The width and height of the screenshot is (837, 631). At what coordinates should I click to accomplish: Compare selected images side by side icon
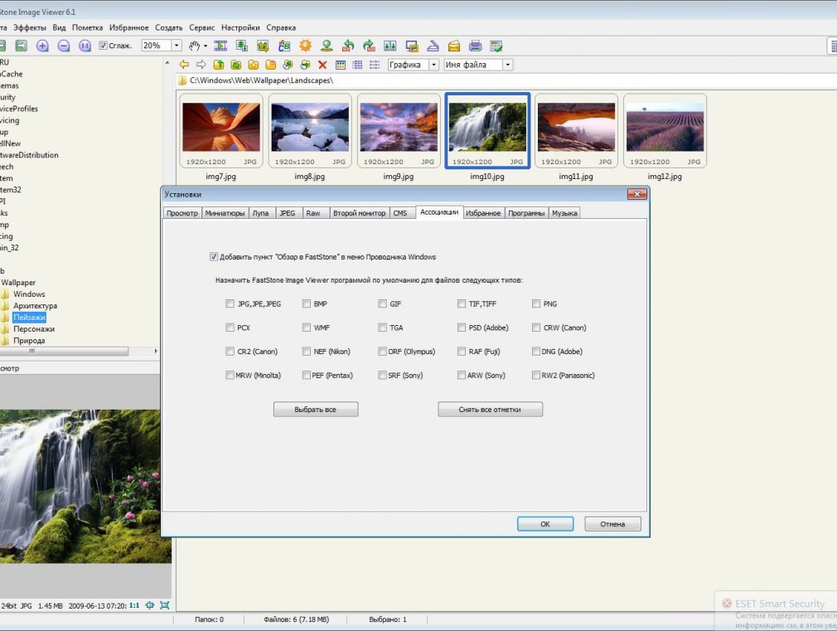[390, 46]
